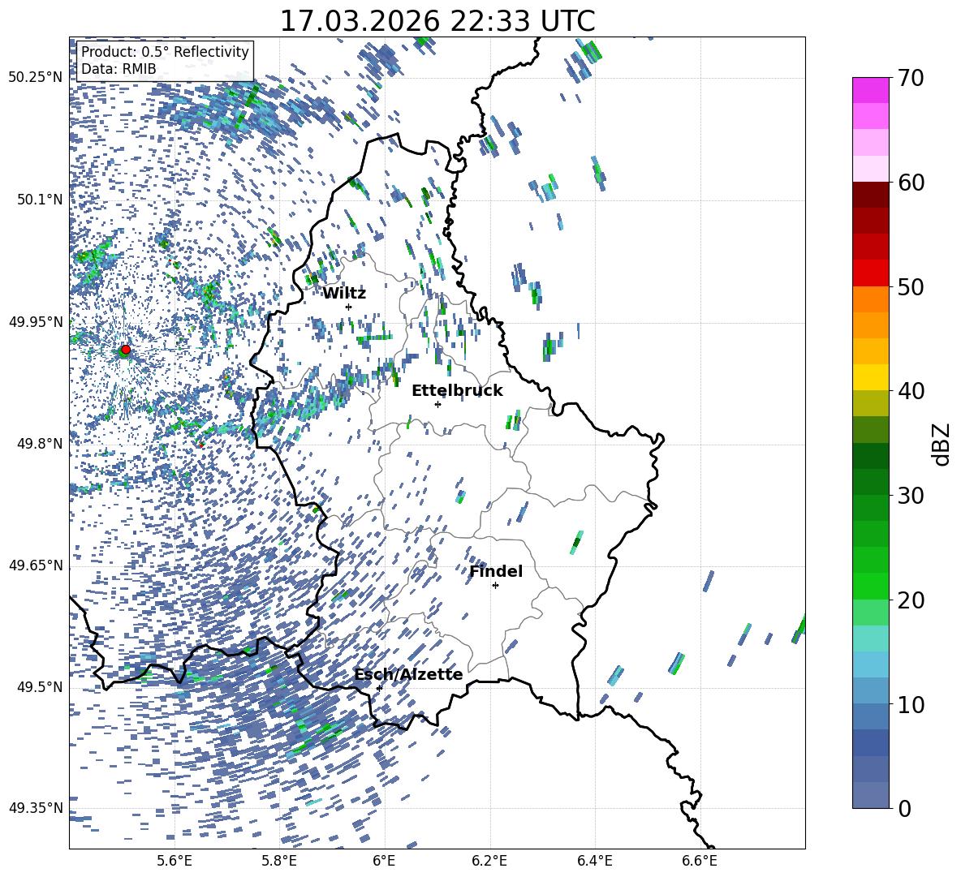
Task: Click the colorbar tick value 50
Action: coord(911,287)
